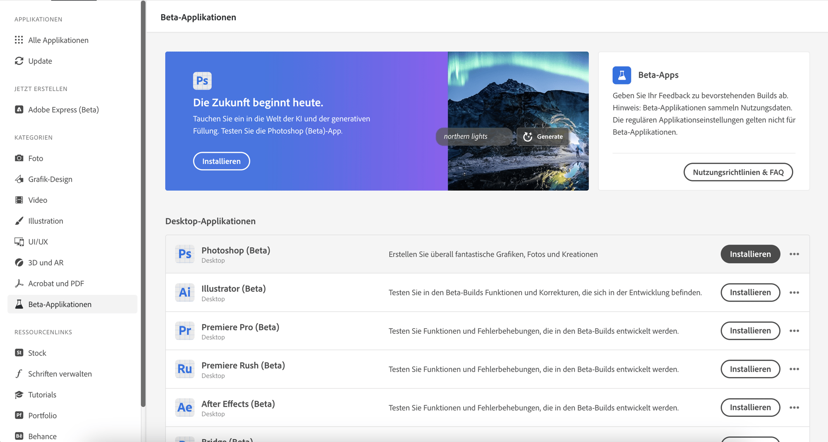Click the Adobe Express (Beta) icon
This screenshot has height=442, width=828.
tap(19, 109)
